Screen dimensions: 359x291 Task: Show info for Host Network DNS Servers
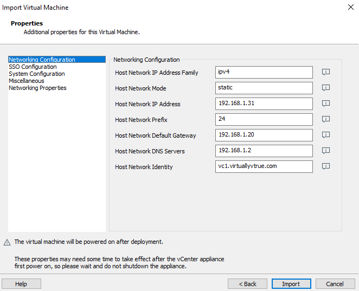[x=326, y=151]
